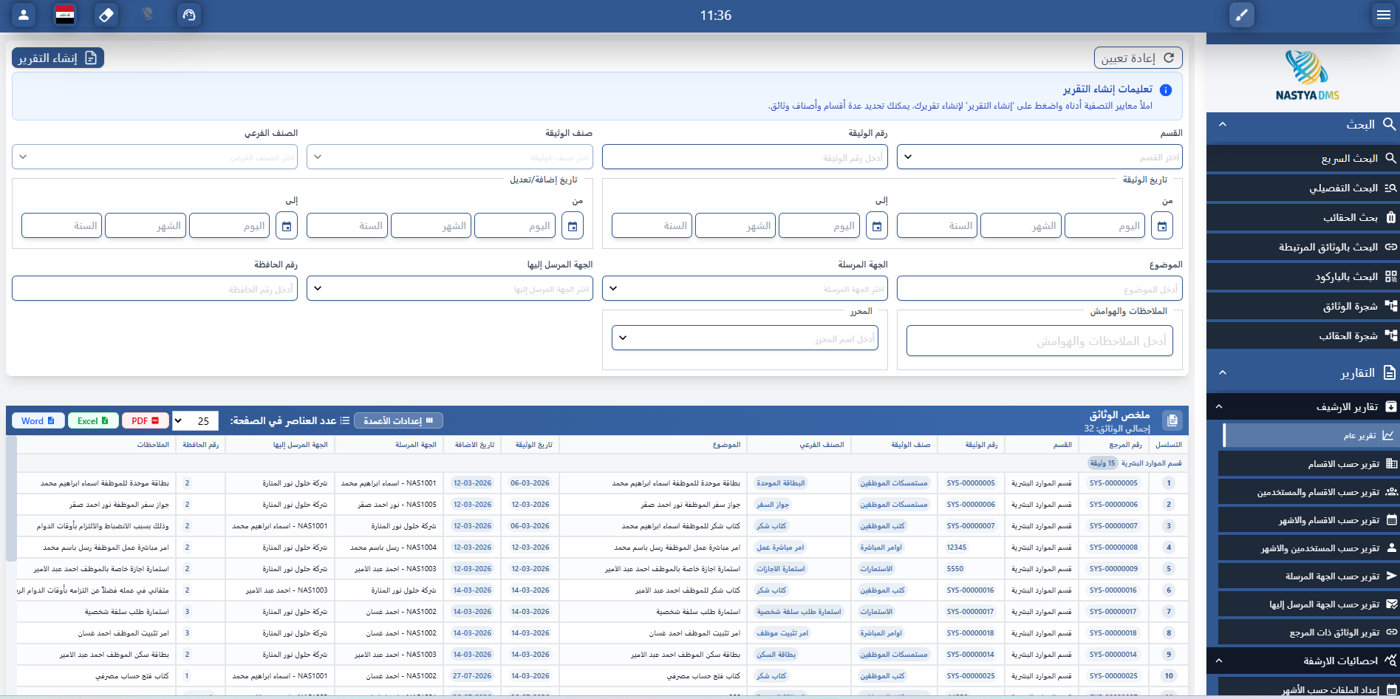Click the paintbrush theme icon

[1242, 15]
